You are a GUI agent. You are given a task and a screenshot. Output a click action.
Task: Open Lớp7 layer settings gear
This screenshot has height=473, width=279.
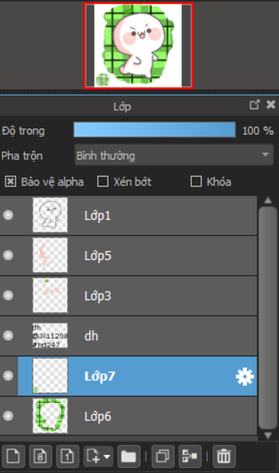pos(244,376)
